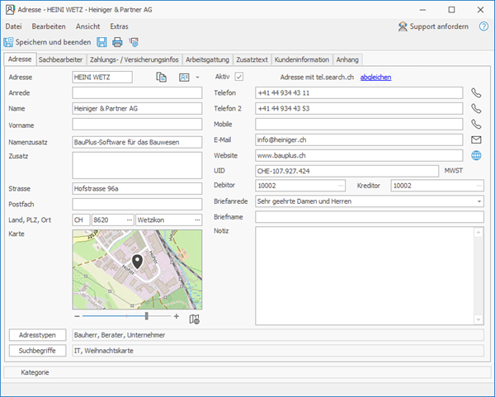The height and width of the screenshot is (397, 495).
Task: Click the save disk icon in toolbar
Action: pos(102,42)
